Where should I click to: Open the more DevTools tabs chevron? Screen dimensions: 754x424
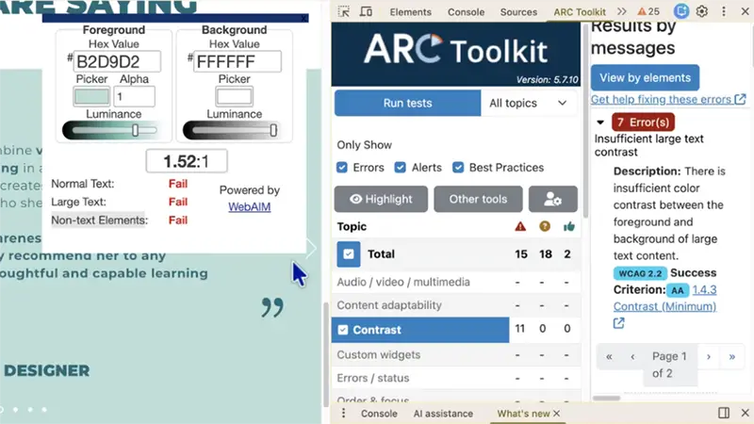pos(622,11)
